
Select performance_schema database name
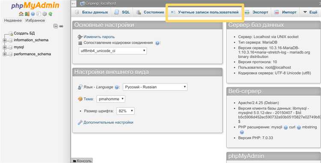(33, 54)
